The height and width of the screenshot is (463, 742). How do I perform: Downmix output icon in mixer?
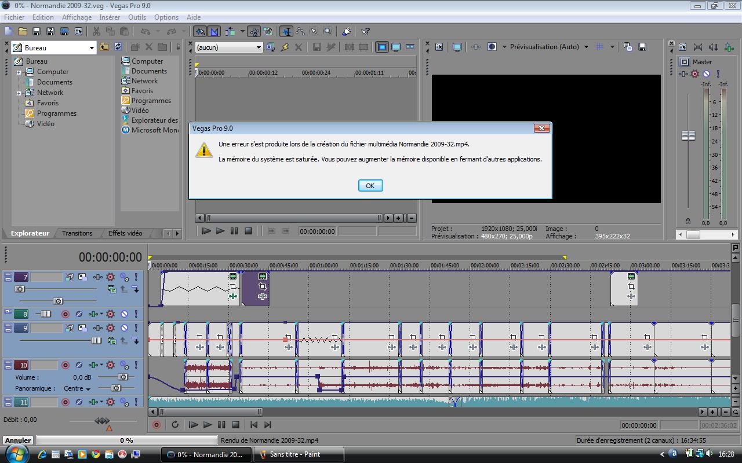(x=698, y=47)
